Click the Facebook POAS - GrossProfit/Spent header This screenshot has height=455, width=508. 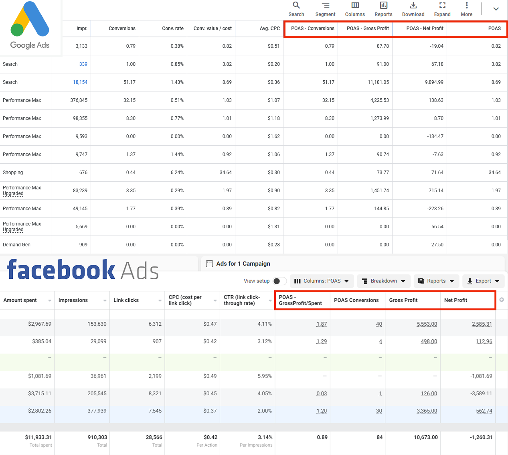300,300
